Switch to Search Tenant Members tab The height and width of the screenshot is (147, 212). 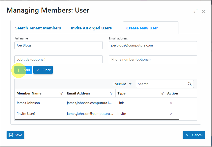38,28
